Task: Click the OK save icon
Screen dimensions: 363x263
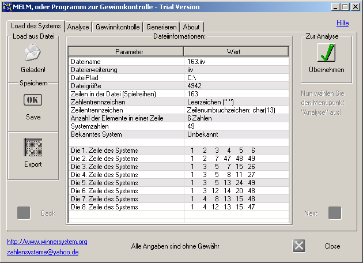Action: click(x=33, y=100)
